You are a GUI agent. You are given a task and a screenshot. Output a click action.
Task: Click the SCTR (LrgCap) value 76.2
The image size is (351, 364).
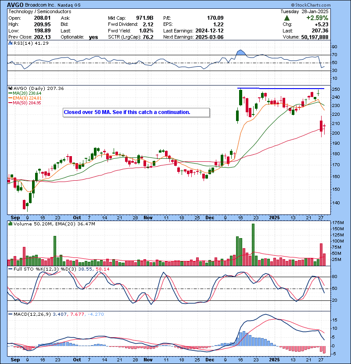pos(148,37)
